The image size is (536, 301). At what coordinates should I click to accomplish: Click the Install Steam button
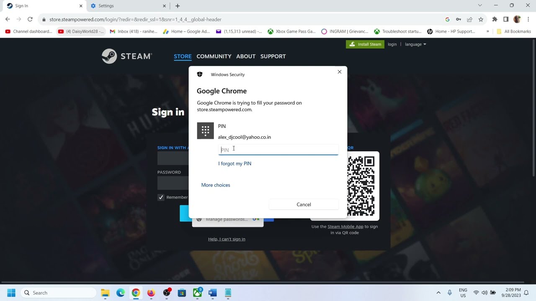coord(365,44)
